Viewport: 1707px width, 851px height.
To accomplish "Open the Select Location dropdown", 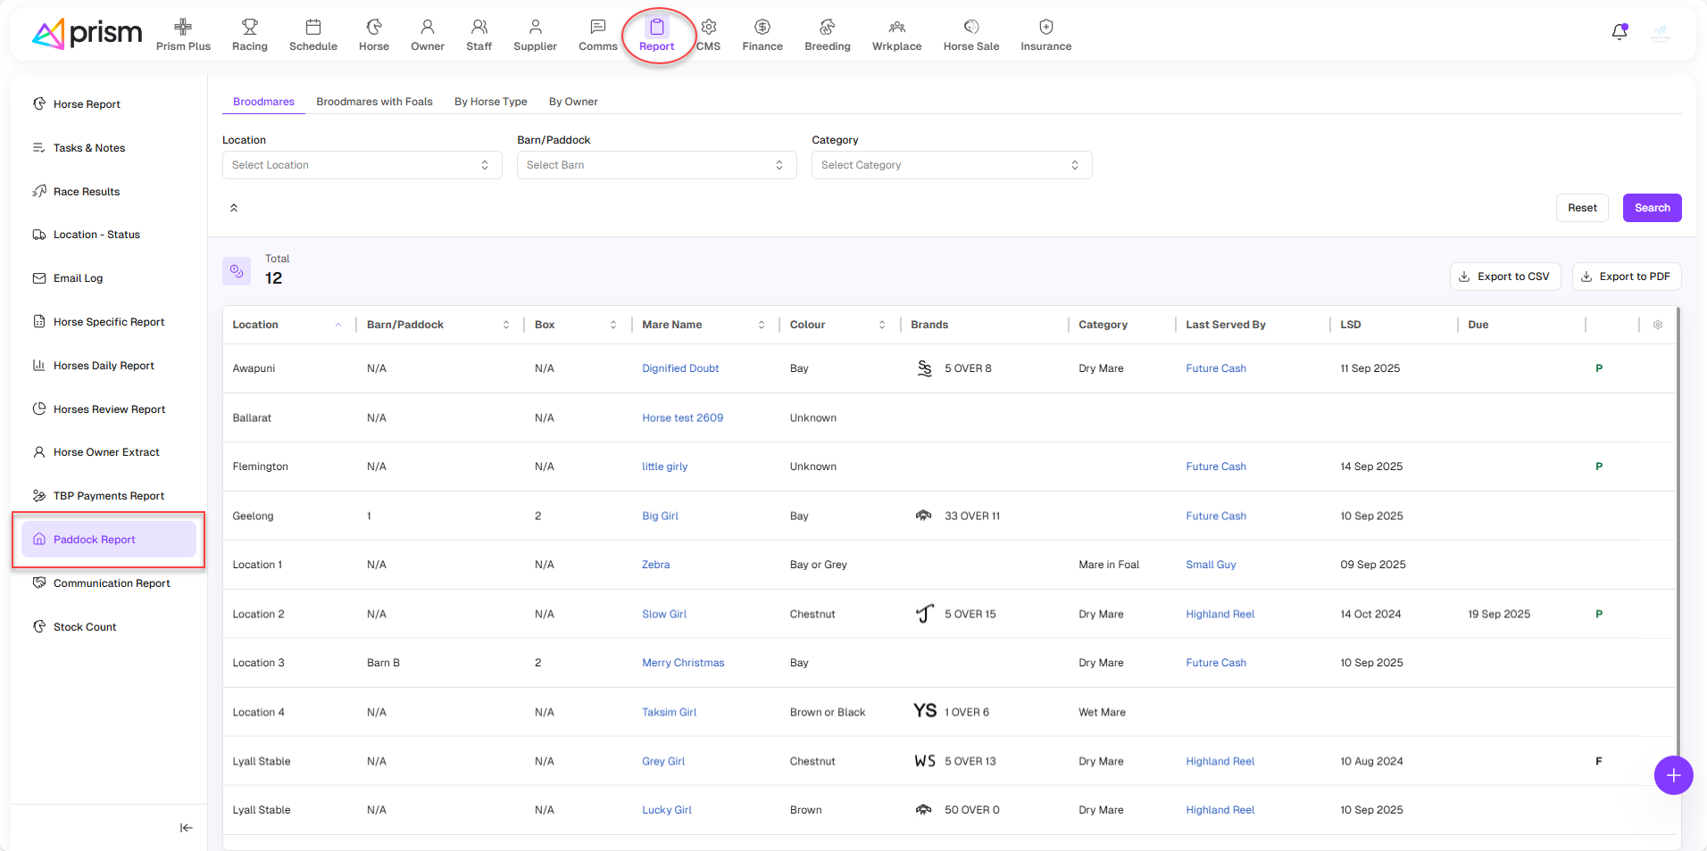I will point(362,165).
